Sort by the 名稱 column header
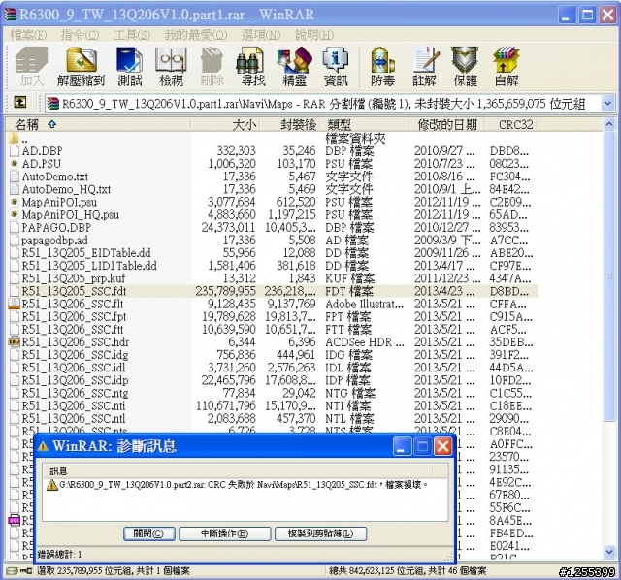 click(98, 125)
